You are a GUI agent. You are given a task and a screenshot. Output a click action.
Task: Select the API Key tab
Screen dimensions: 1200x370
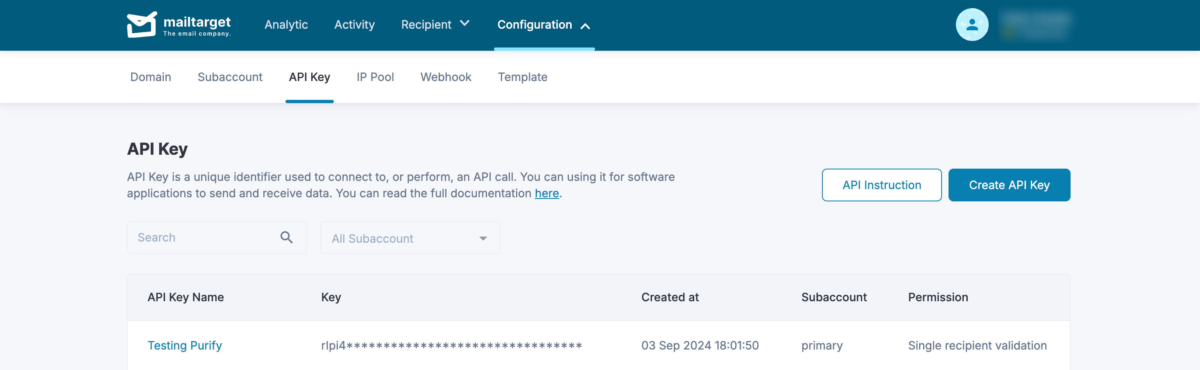[x=309, y=77]
